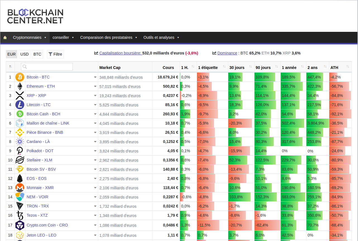Select the EUR currency option

(x=11, y=54)
